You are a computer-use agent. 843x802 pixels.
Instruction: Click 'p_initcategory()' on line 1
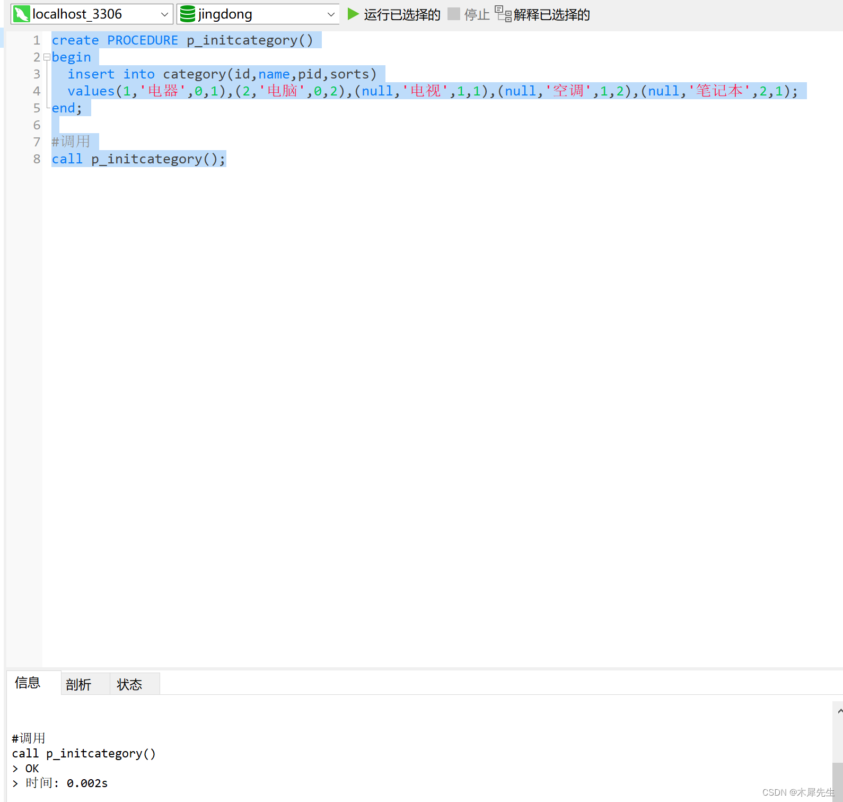(250, 40)
